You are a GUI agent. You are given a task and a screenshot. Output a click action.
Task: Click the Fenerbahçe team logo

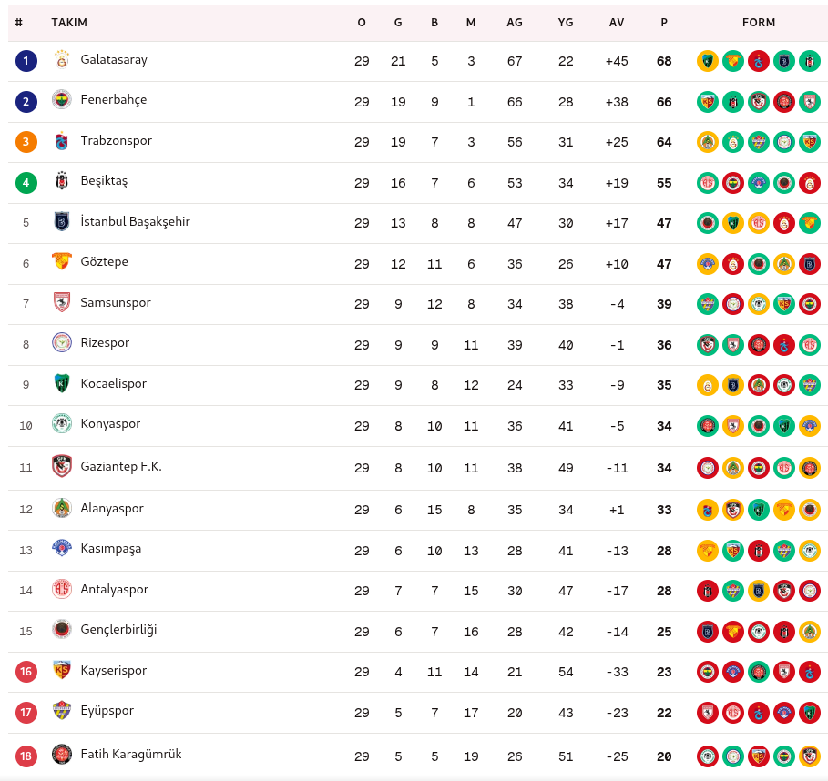pos(62,100)
